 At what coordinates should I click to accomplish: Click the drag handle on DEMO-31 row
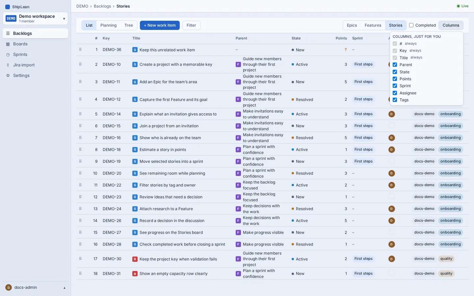80,273
